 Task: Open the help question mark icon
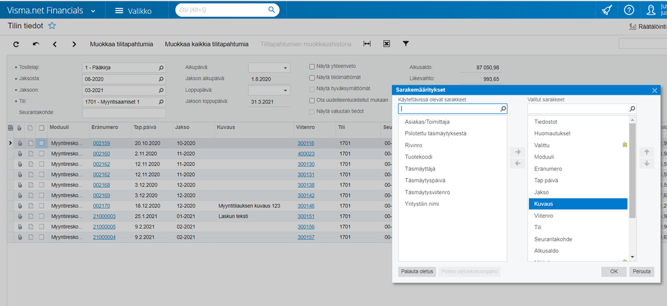click(x=628, y=10)
